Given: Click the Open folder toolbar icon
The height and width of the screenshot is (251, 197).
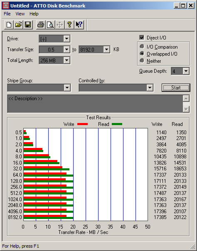Looking at the screenshot, I should [x=18, y=25].
